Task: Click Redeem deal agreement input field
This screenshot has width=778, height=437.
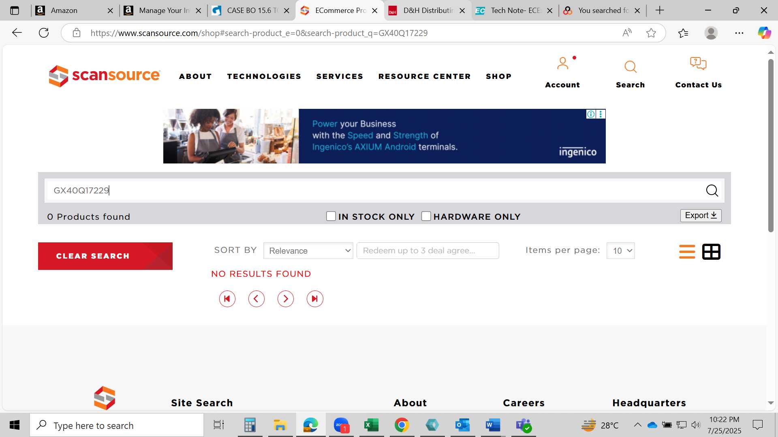Action: tap(427, 251)
